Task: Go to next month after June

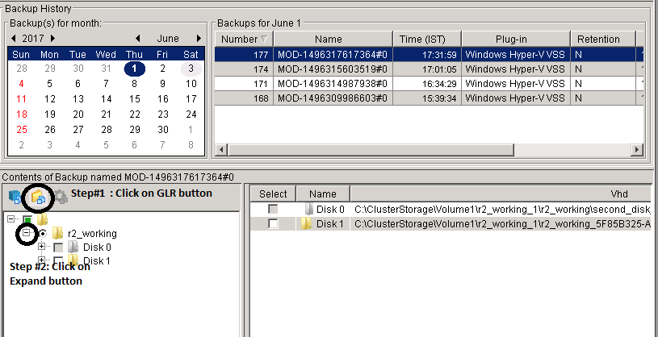Action: 199,39
